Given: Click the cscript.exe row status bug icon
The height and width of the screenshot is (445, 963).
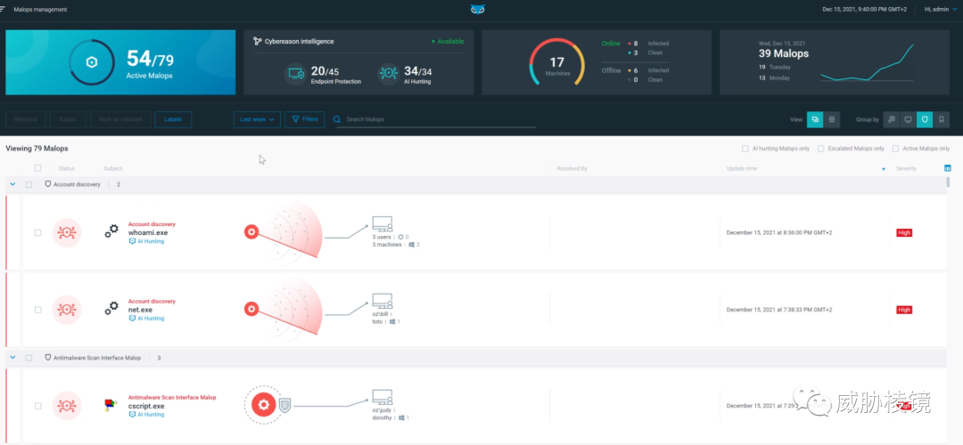Looking at the screenshot, I should (66, 406).
